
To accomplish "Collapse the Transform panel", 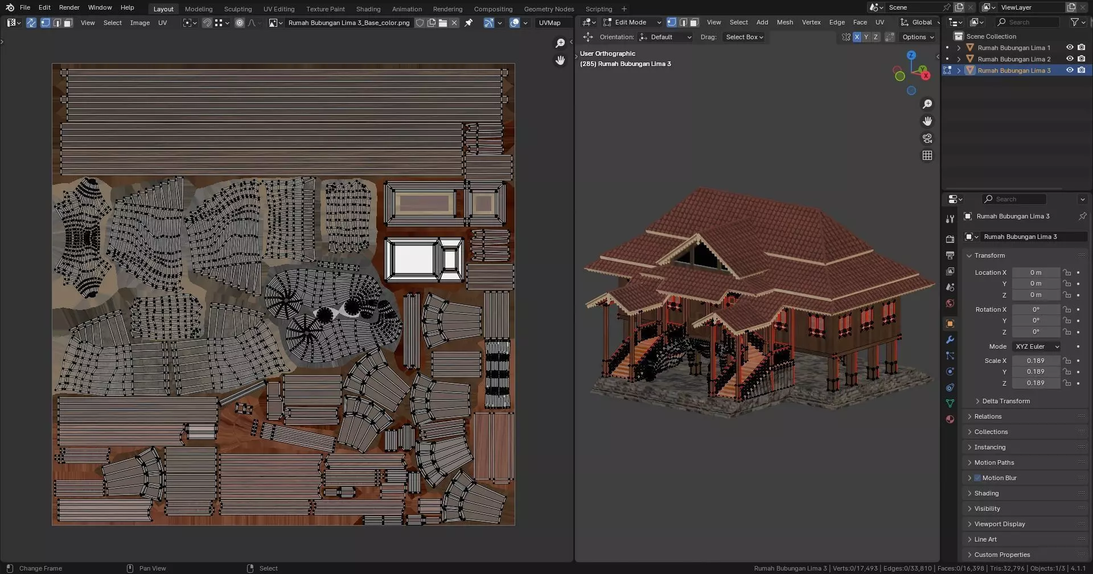I will [989, 255].
